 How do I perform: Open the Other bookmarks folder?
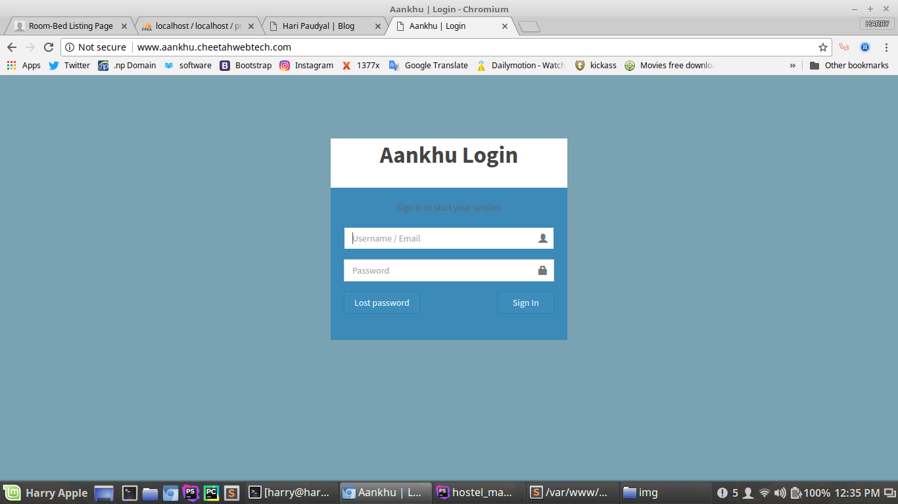click(x=849, y=65)
